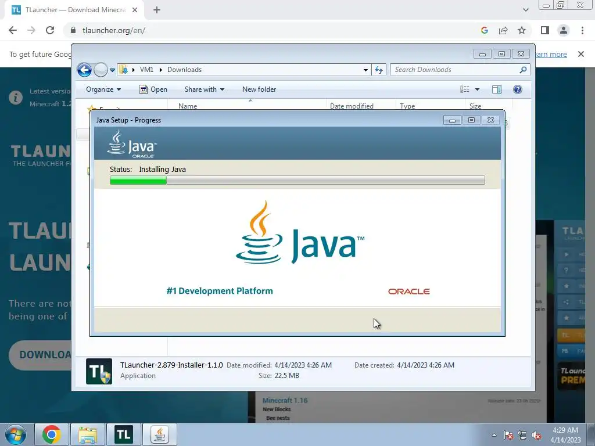The height and width of the screenshot is (446, 595).
Task: Switch to Chrome in taskbar
Action: pyautogui.click(x=52, y=434)
